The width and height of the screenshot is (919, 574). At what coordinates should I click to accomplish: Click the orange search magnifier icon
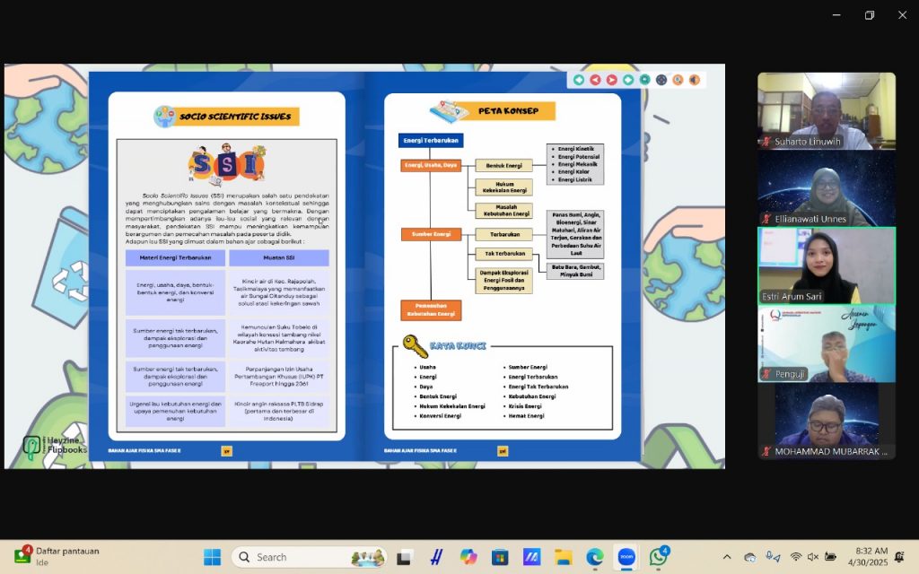point(678,80)
